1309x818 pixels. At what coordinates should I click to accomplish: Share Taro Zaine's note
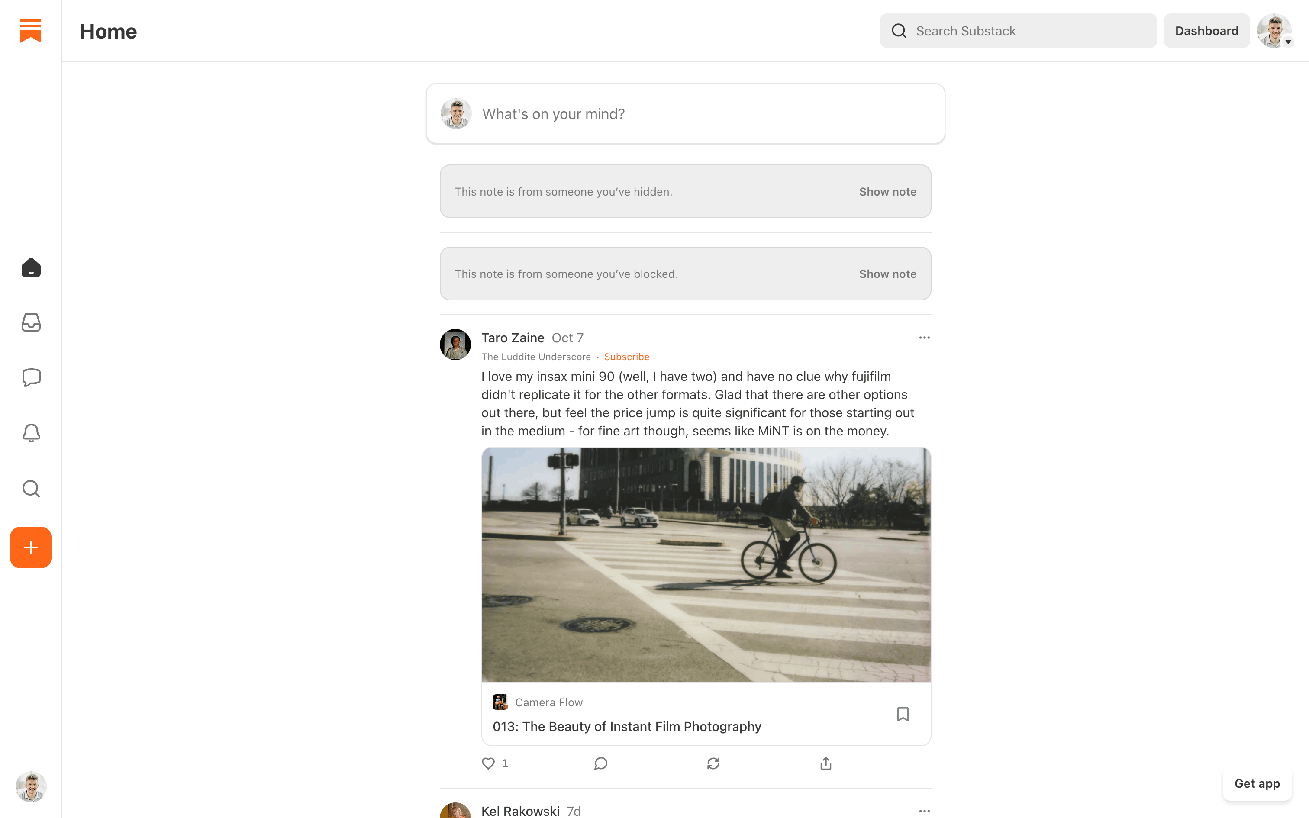[x=825, y=763]
